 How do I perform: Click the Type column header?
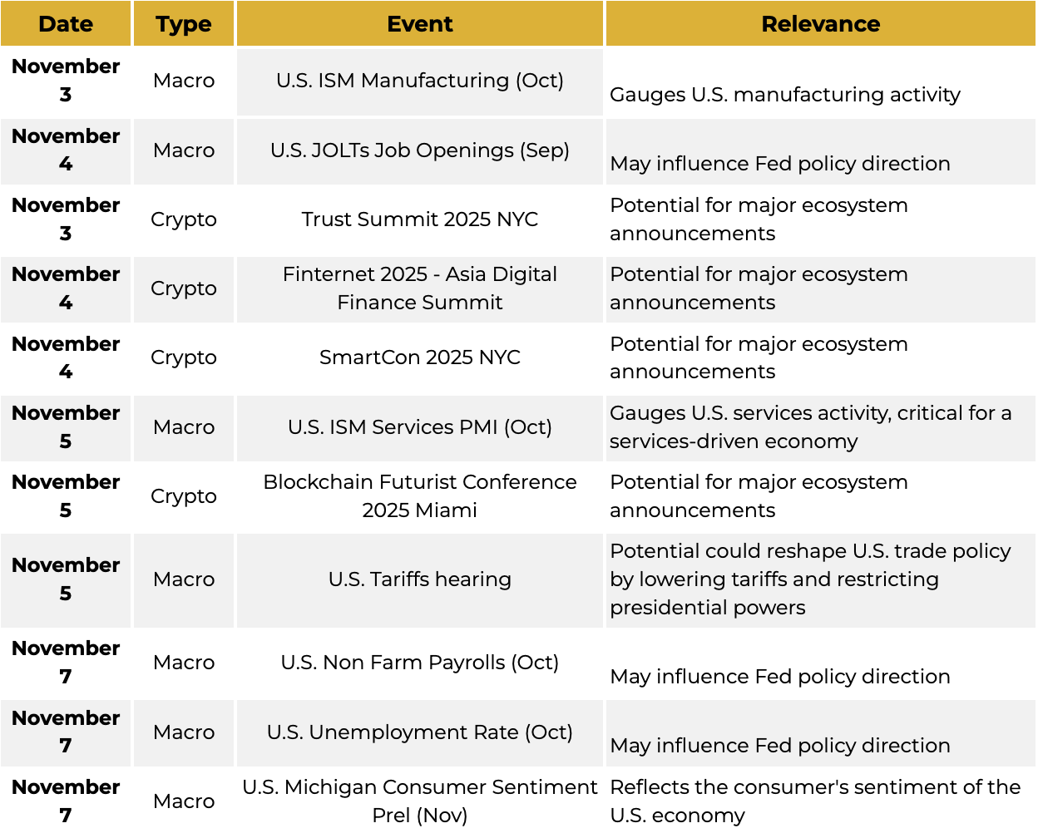click(184, 24)
